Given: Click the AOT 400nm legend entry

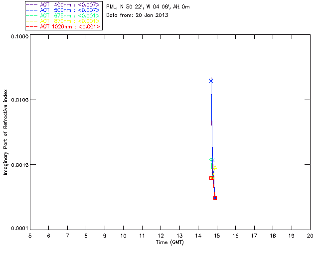Looking at the screenshot, I should click(64, 4).
